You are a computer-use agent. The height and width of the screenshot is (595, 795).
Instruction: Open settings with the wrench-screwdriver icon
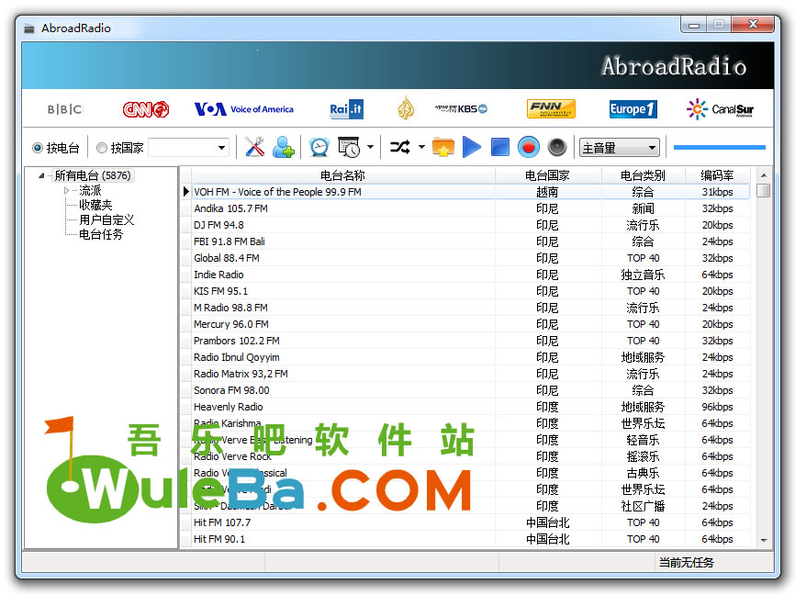[x=254, y=147]
